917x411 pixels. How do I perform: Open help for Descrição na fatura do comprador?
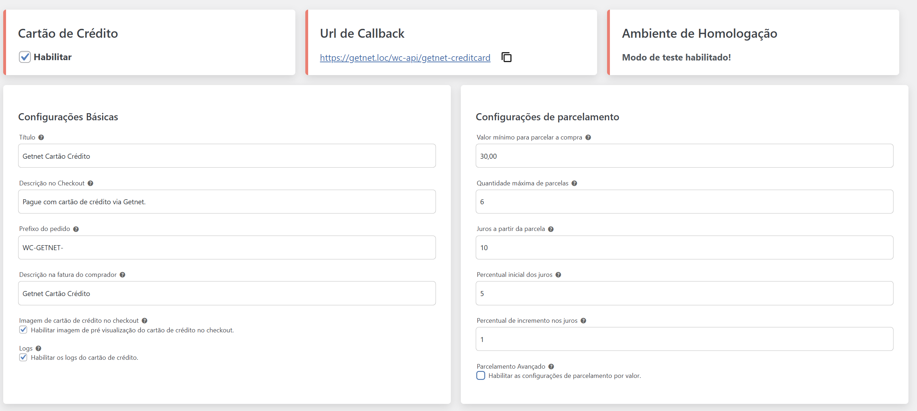pyautogui.click(x=122, y=275)
